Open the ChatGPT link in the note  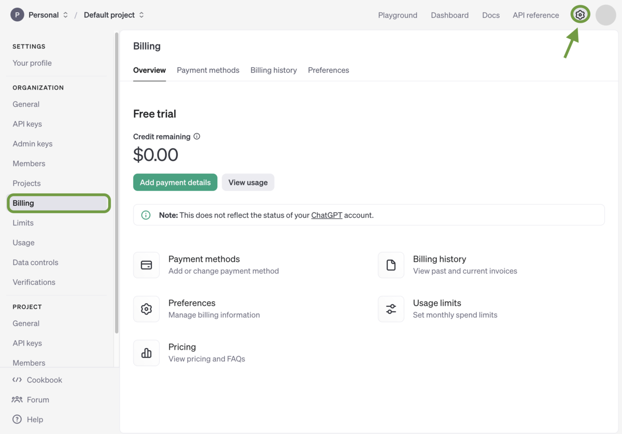(x=327, y=215)
